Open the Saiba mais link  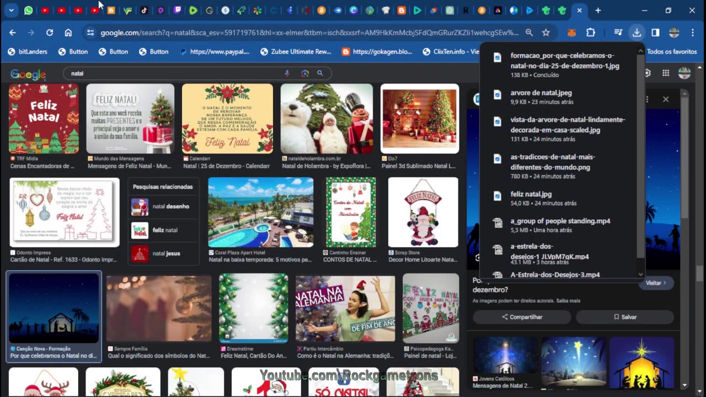[x=568, y=301]
